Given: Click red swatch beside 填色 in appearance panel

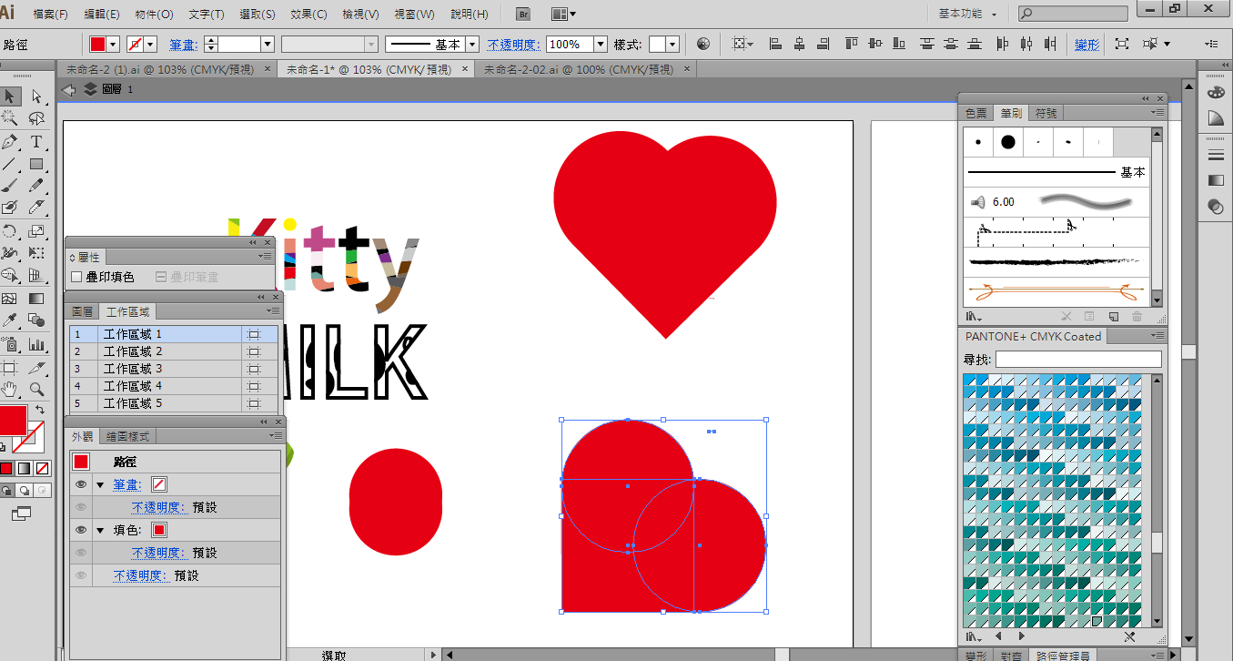Looking at the screenshot, I should click(158, 530).
